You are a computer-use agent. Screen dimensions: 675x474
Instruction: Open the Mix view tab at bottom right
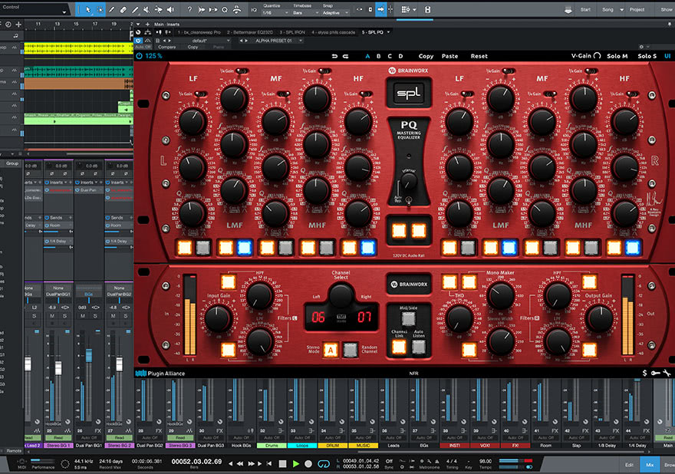(x=650, y=465)
